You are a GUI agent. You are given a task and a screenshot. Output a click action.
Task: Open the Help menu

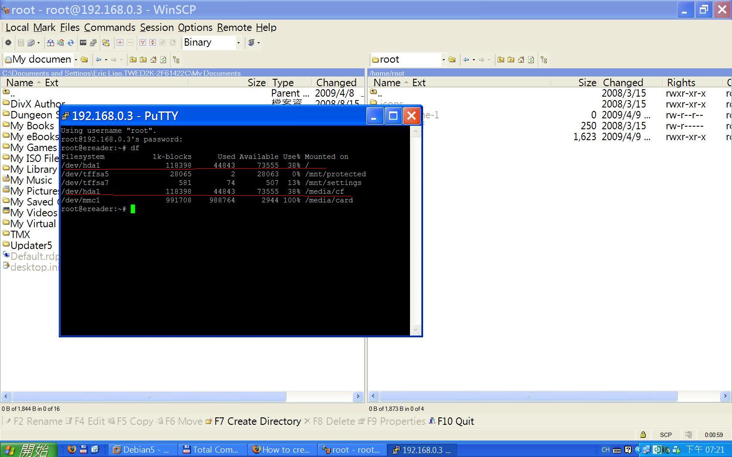[x=266, y=27]
